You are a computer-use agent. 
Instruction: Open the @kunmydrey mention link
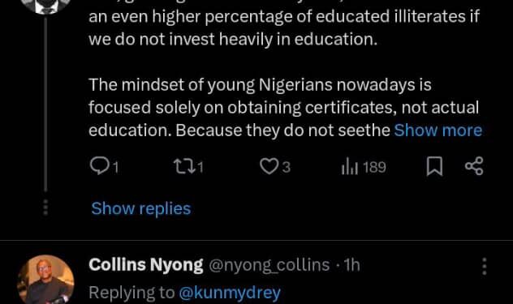[x=230, y=293]
